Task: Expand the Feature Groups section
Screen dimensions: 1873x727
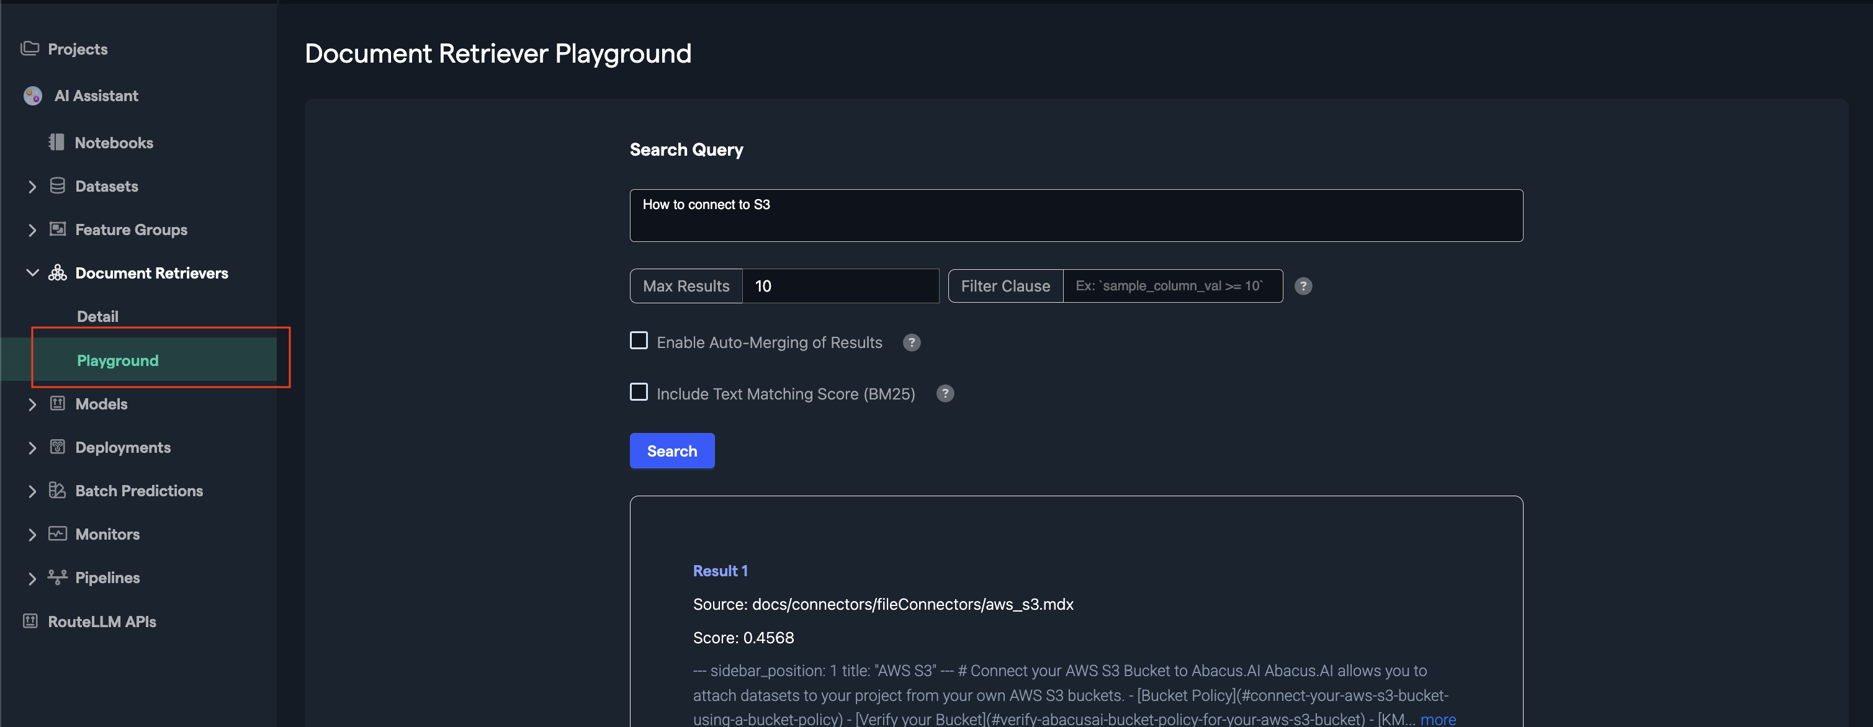Action: click(32, 230)
